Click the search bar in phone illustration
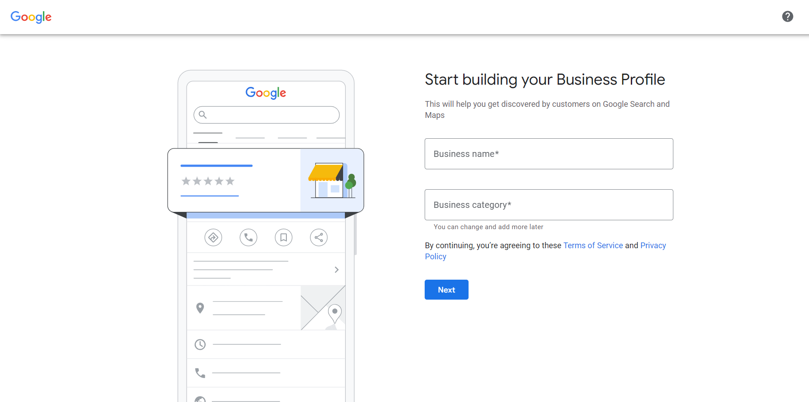Screen dimensions: 809x402 click(x=266, y=115)
